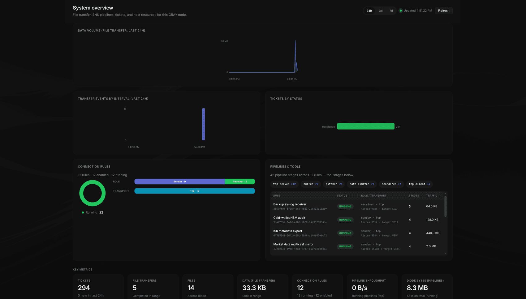This screenshot has width=526, height=299.
Task: Click the pipelines table scrollbar thumb
Action: (446, 207)
